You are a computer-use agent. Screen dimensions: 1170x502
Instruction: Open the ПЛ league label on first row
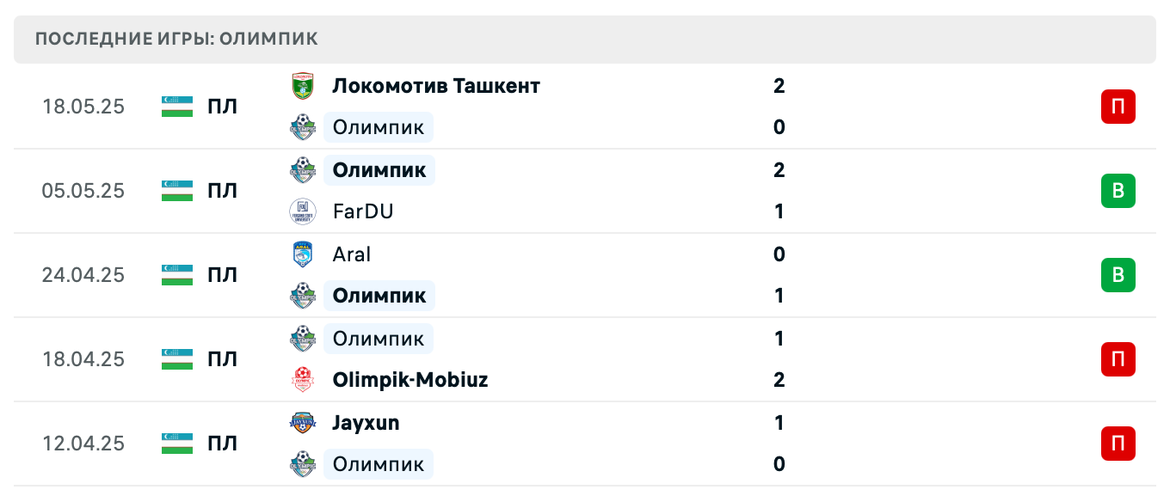coord(222,107)
